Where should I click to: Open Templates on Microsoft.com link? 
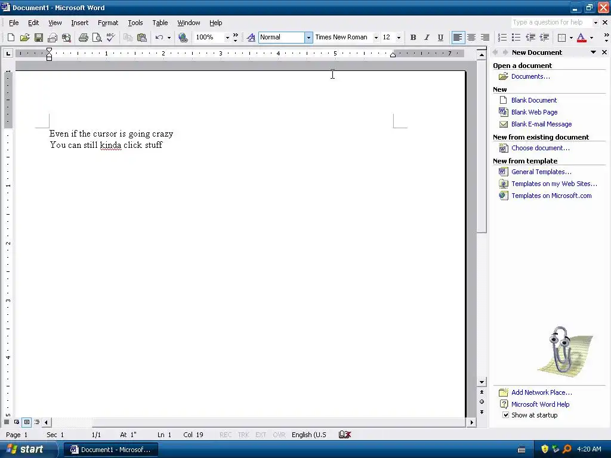551,196
